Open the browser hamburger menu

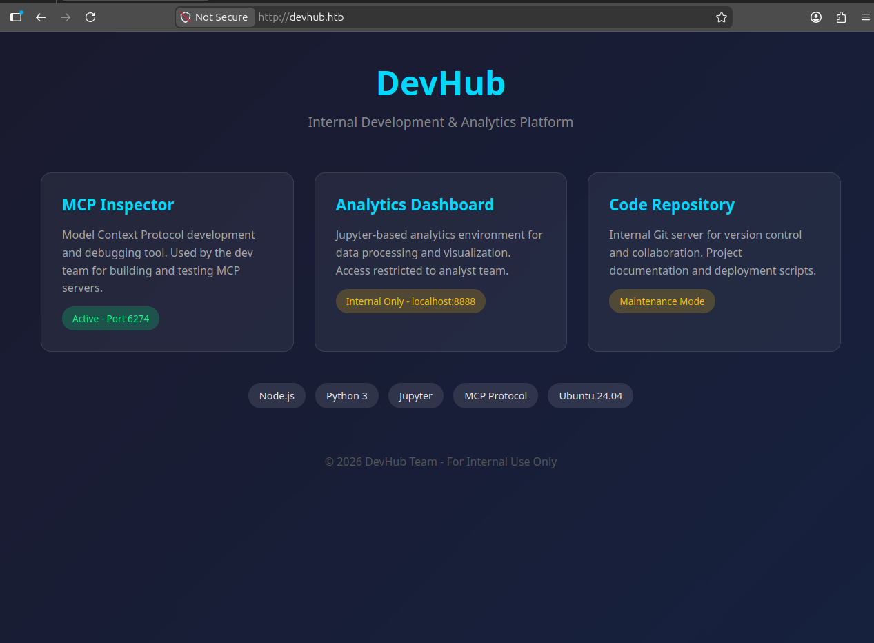pos(866,17)
